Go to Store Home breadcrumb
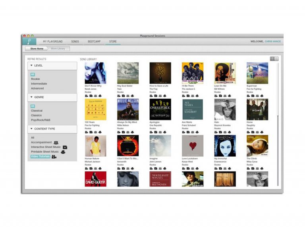Viewport: 305px width, 227px height. click(37, 49)
